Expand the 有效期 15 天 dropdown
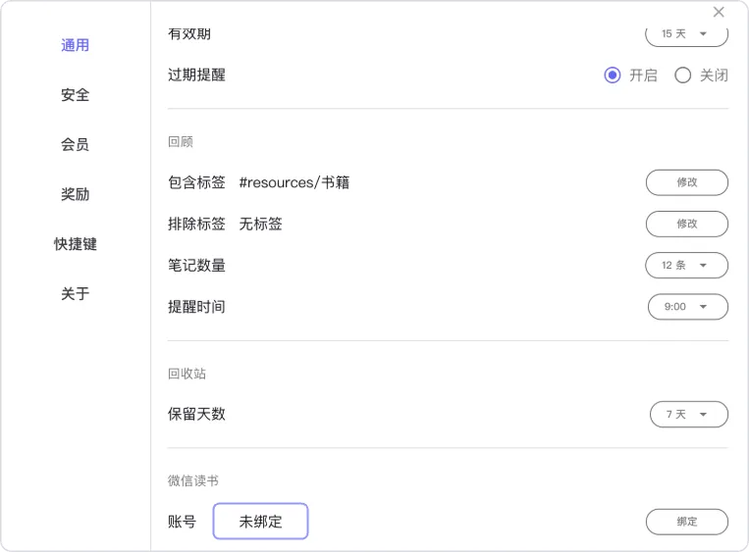749x552 pixels. (686, 34)
